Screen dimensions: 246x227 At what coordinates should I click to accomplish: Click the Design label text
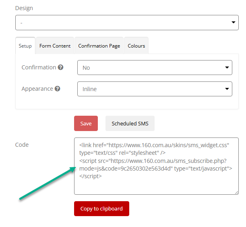24,8
